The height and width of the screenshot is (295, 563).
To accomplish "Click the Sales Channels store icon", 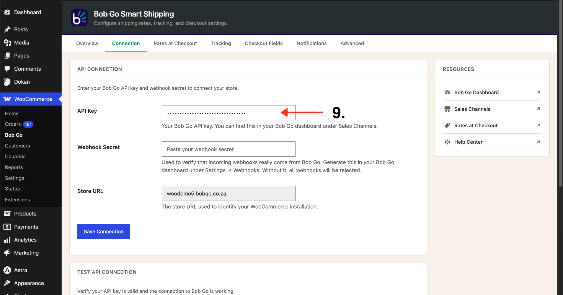I will 447,109.
